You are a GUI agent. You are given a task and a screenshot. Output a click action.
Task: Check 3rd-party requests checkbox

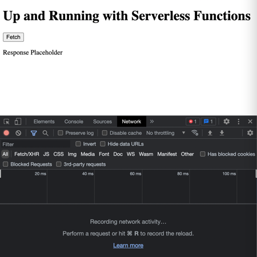59,164
